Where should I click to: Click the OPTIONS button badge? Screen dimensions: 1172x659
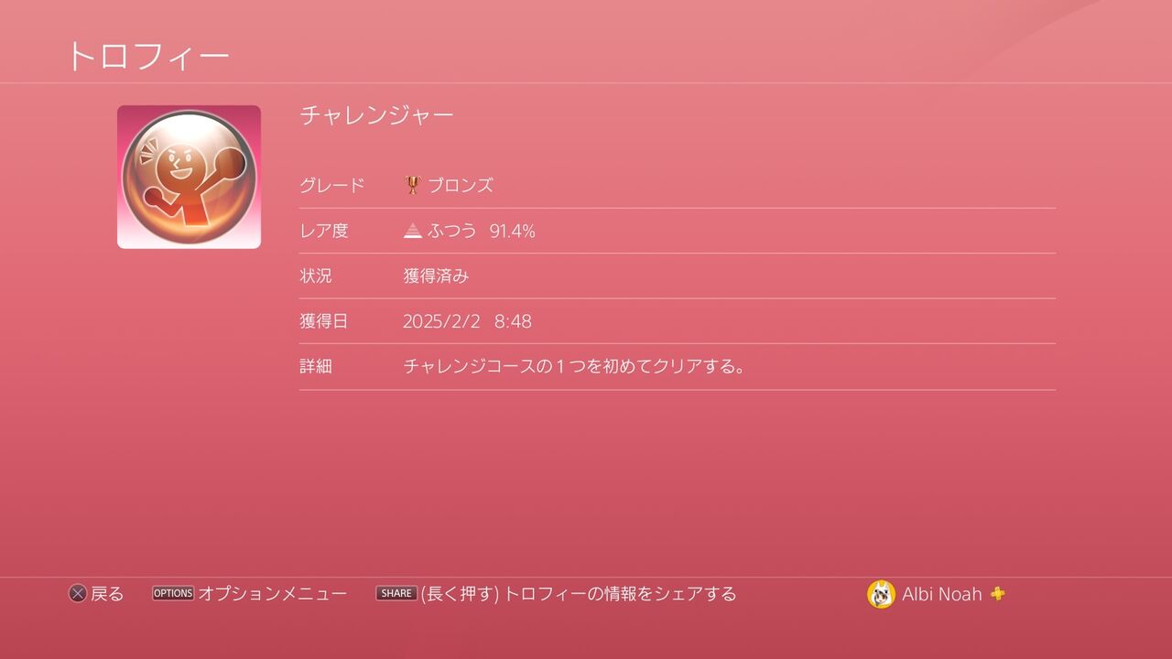[173, 593]
